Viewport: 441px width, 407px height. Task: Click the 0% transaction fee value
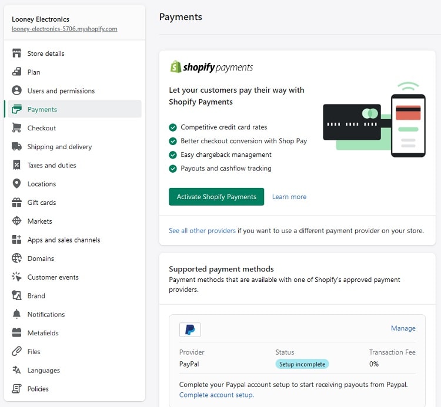[374, 364]
